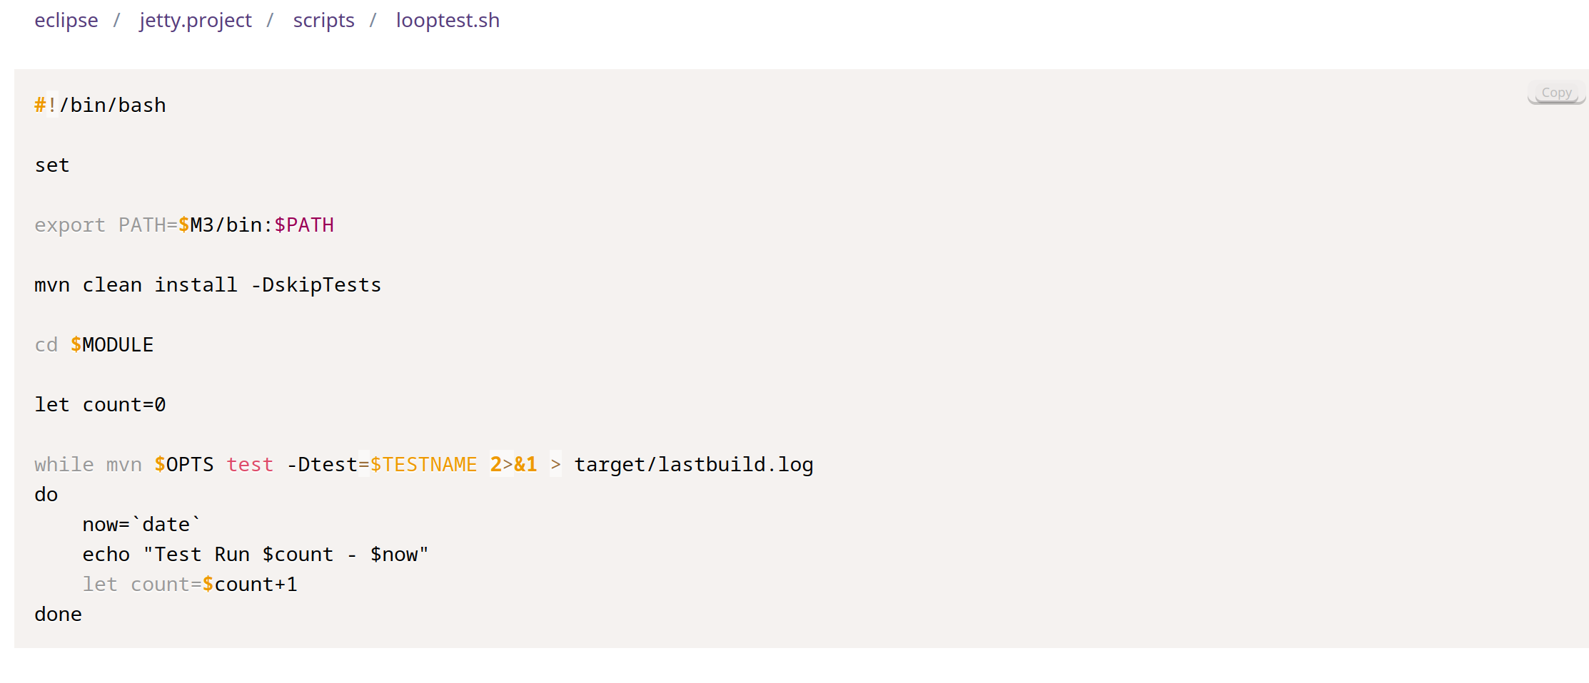
Task: Go to the jetty.project breadcrumb
Action: [x=196, y=21]
